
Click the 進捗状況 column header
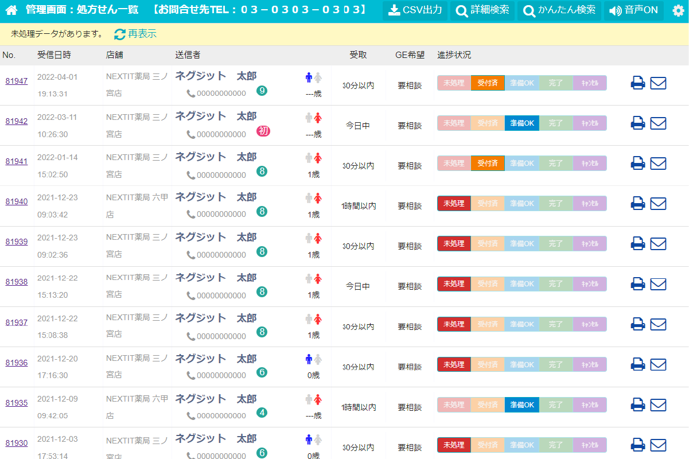(454, 55)
